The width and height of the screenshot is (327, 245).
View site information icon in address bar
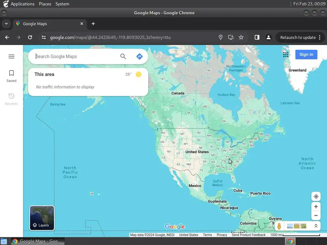(43, 37)
